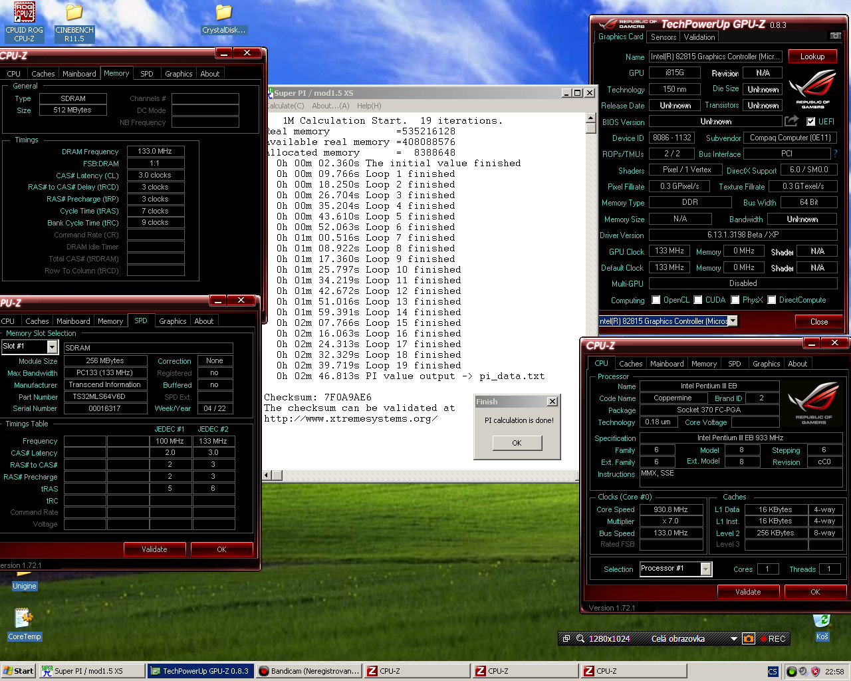Switch to Validation tab in GPU-Z
The width and height of the screenshot is (851, 681).
tap(699, 37)
